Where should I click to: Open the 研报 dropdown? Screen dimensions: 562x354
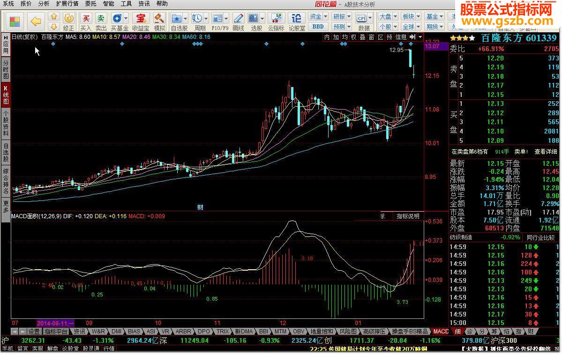pos(342,16)
